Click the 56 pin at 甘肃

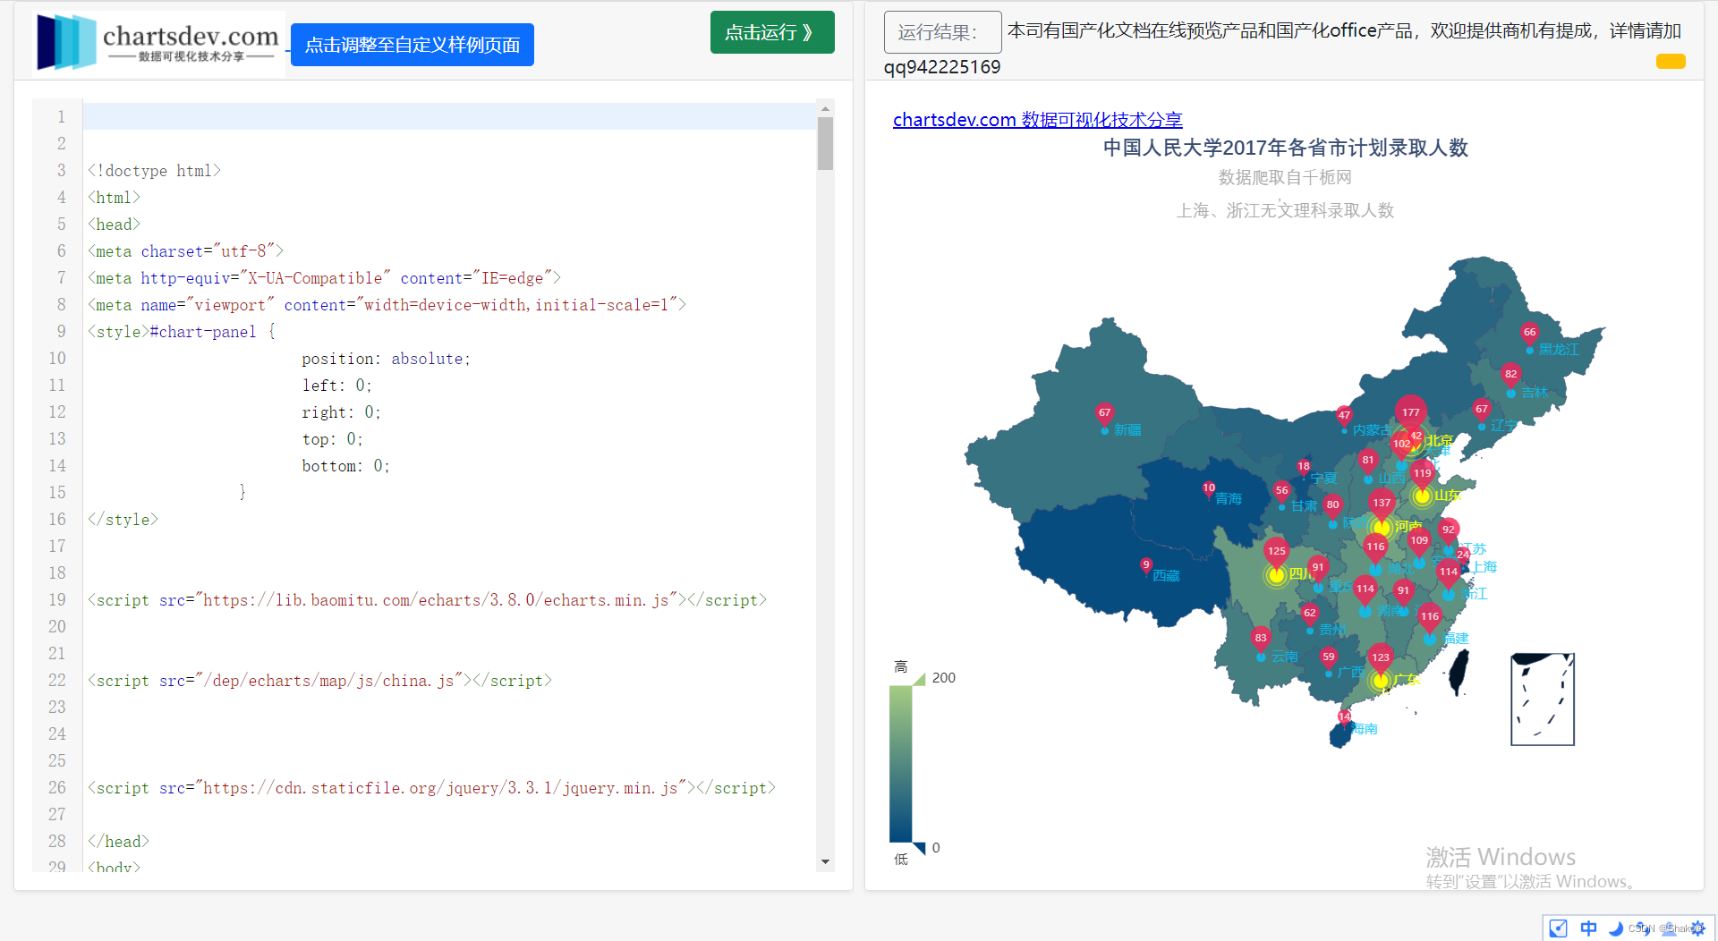[1282, 491]
